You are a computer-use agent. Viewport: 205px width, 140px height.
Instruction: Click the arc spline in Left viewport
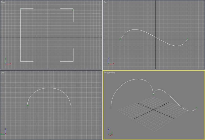coord(50,88)
